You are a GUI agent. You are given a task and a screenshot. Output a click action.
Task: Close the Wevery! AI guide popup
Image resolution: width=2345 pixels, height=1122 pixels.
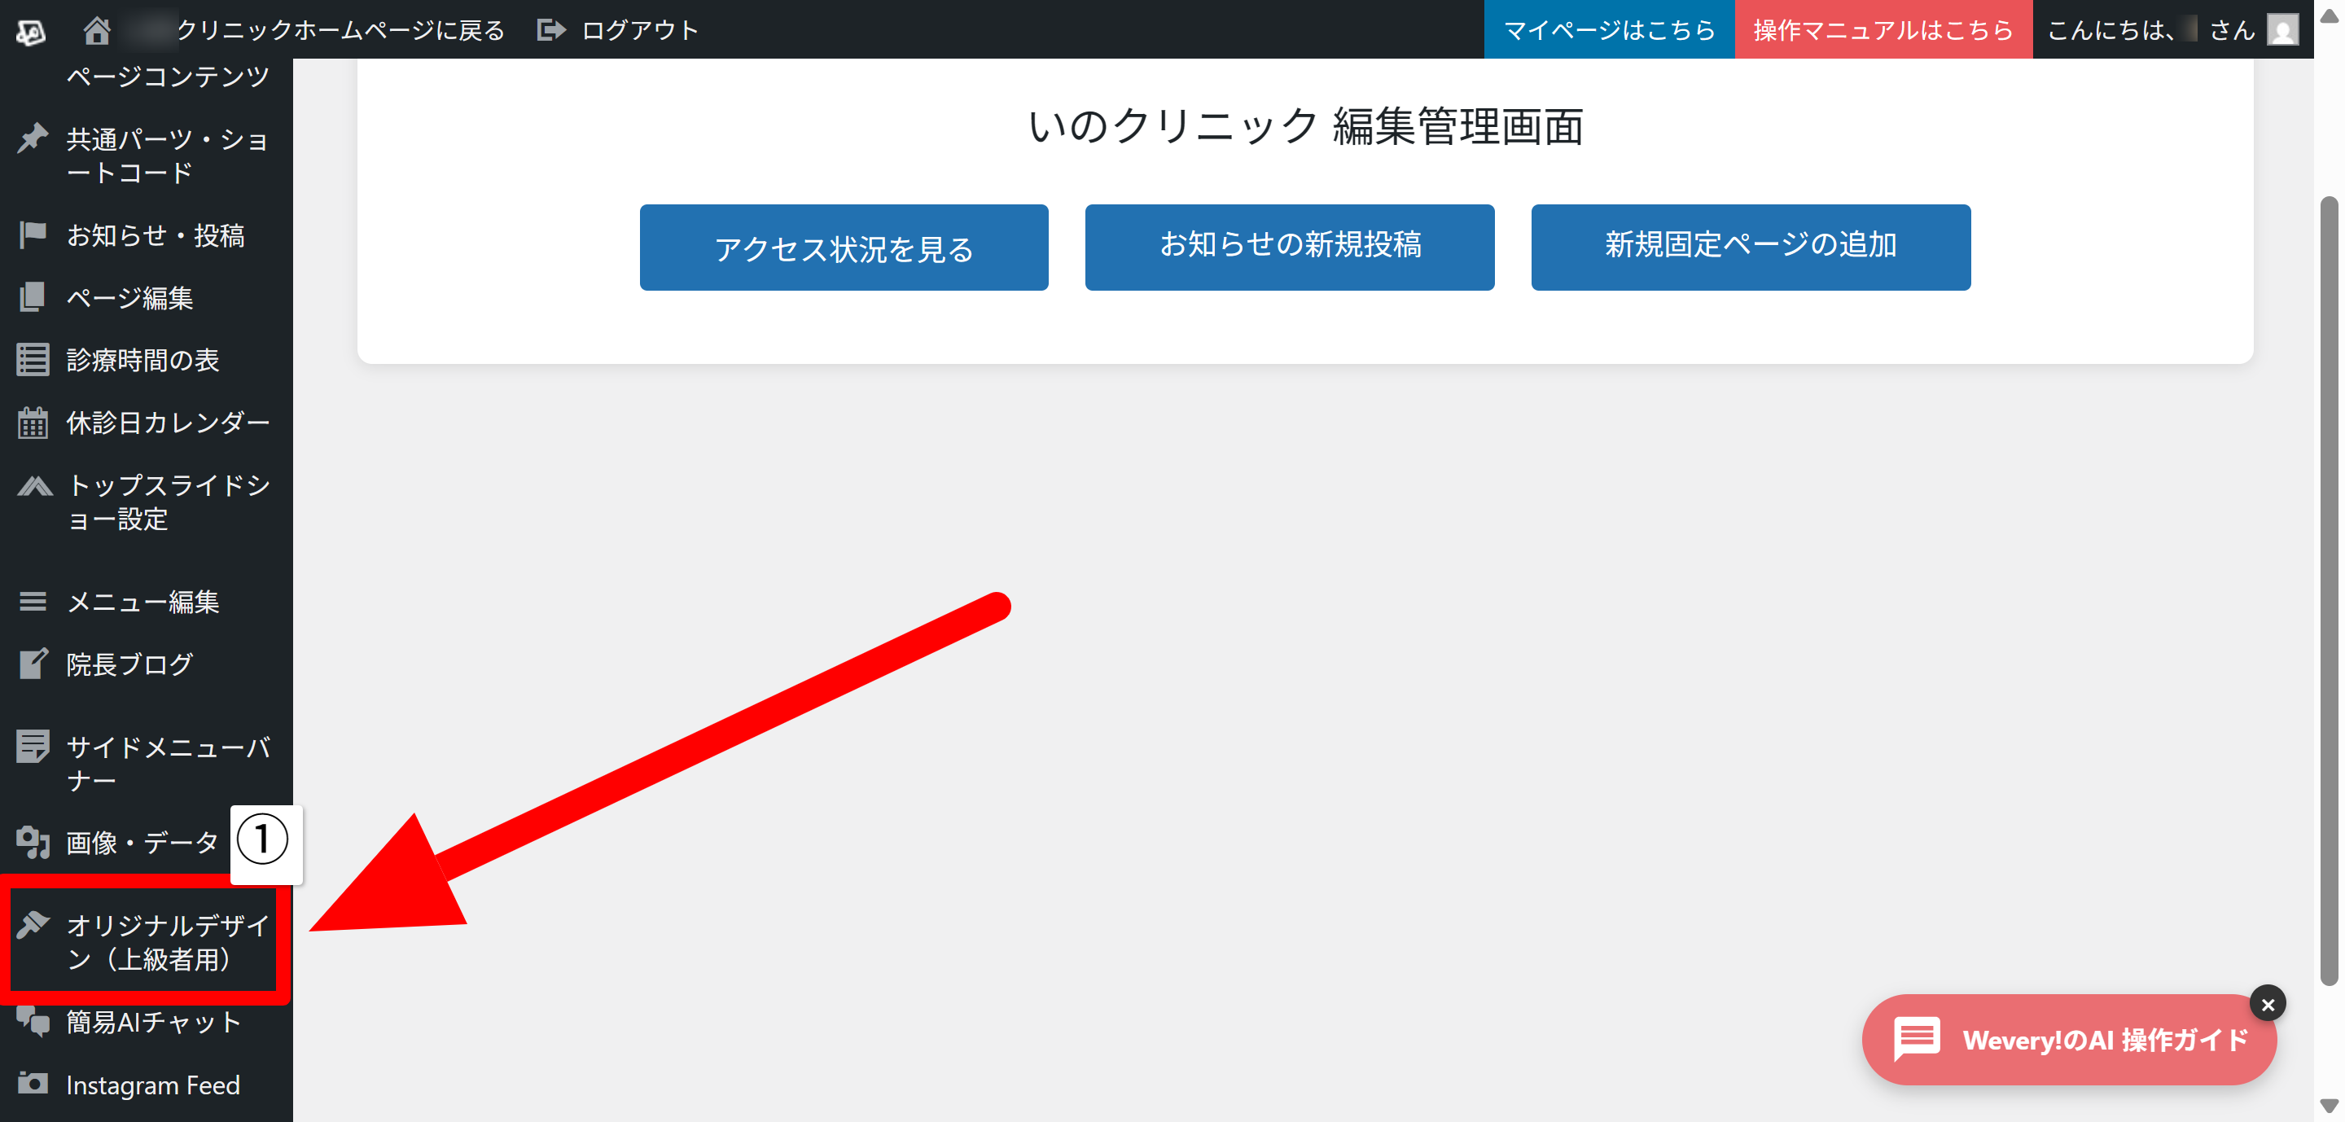click(2267, 1004)
